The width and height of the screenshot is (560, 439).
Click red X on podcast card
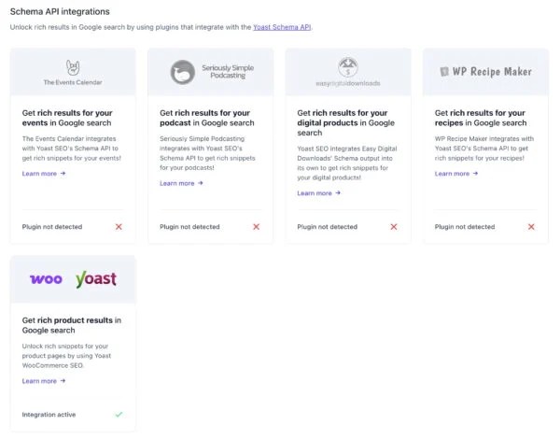[x=256, y=227]
